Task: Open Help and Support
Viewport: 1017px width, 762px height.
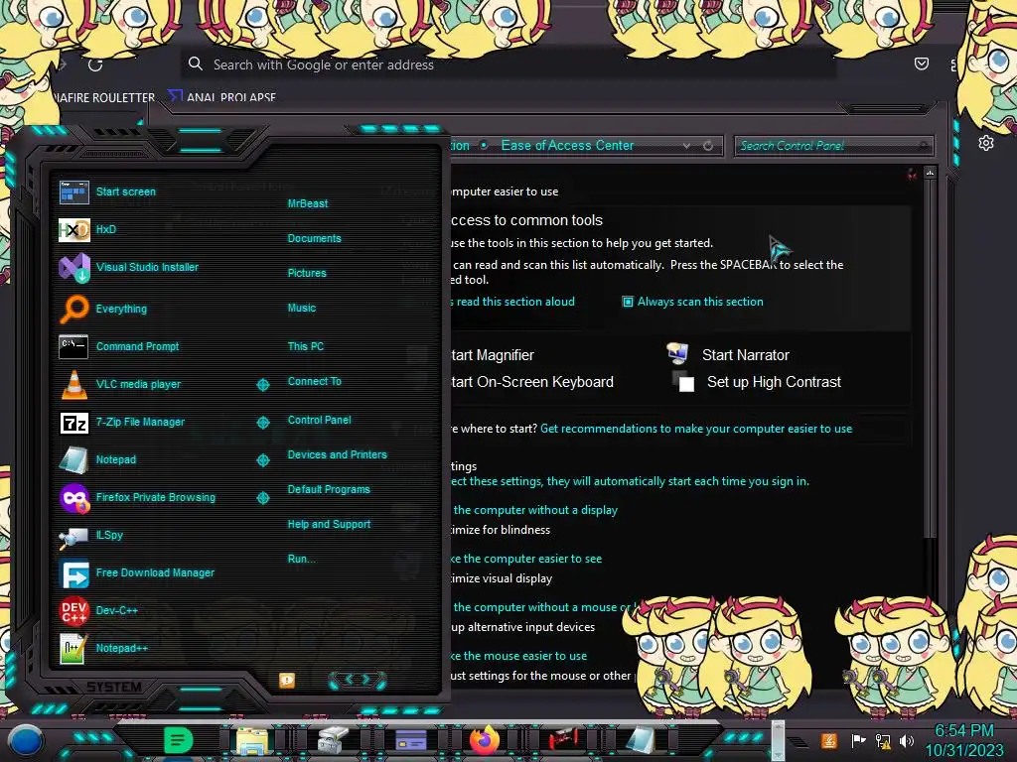Action: tap(329, 524)
